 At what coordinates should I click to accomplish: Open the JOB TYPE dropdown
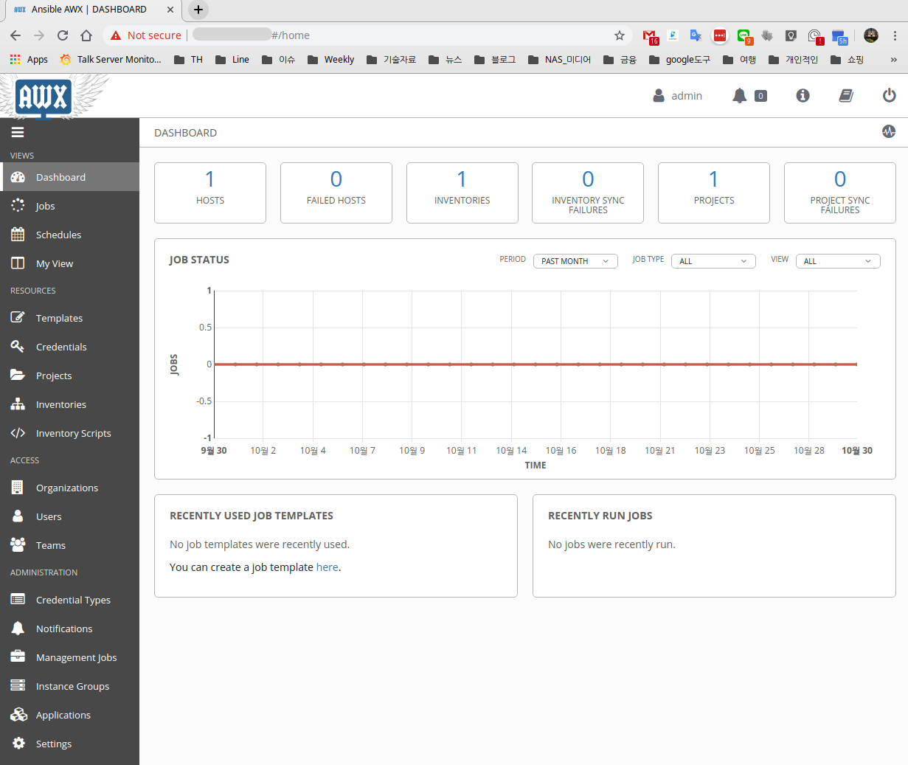713,261
